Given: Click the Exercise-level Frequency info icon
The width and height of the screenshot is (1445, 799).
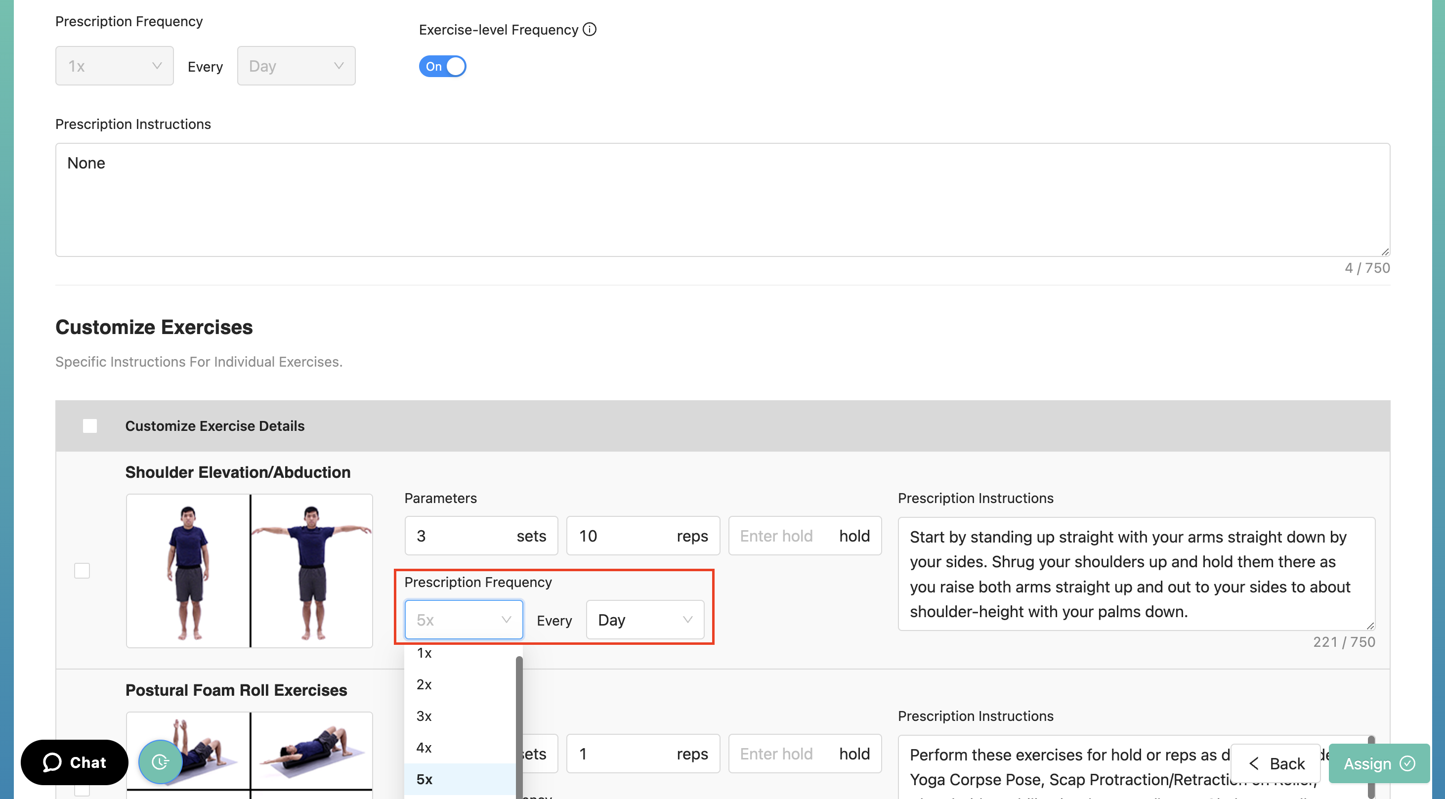Looking at the screenshot, I should pos(589,29).
